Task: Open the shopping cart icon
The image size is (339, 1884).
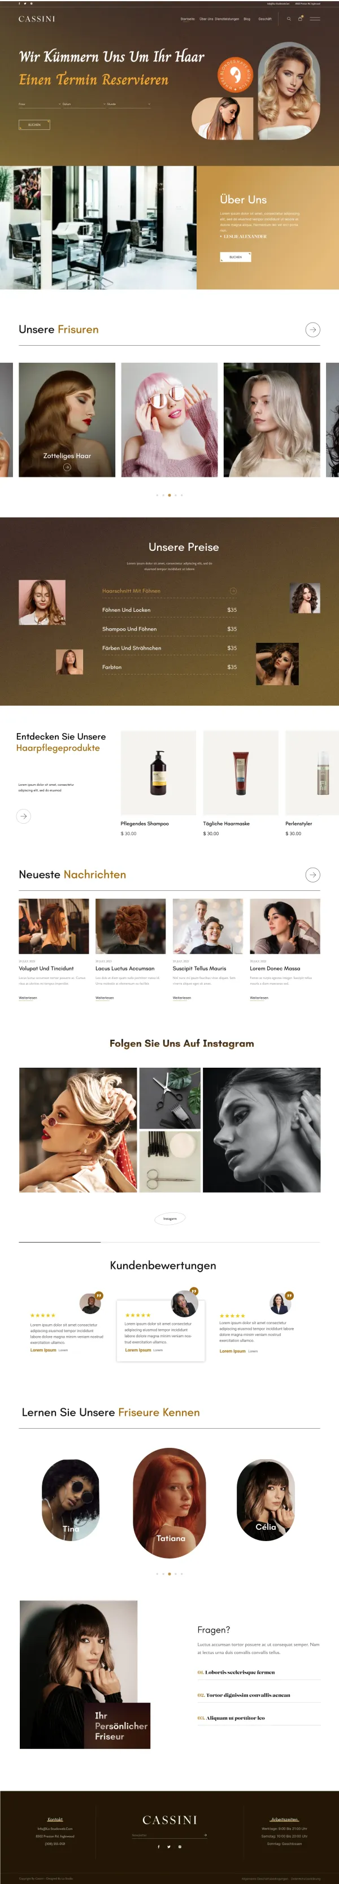Action: point(300,18)
